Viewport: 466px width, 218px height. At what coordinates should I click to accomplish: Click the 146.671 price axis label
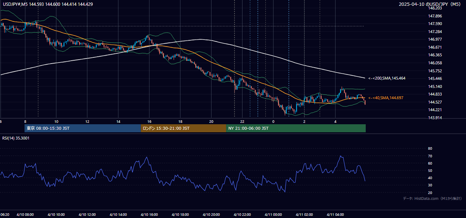coord(435,47)
